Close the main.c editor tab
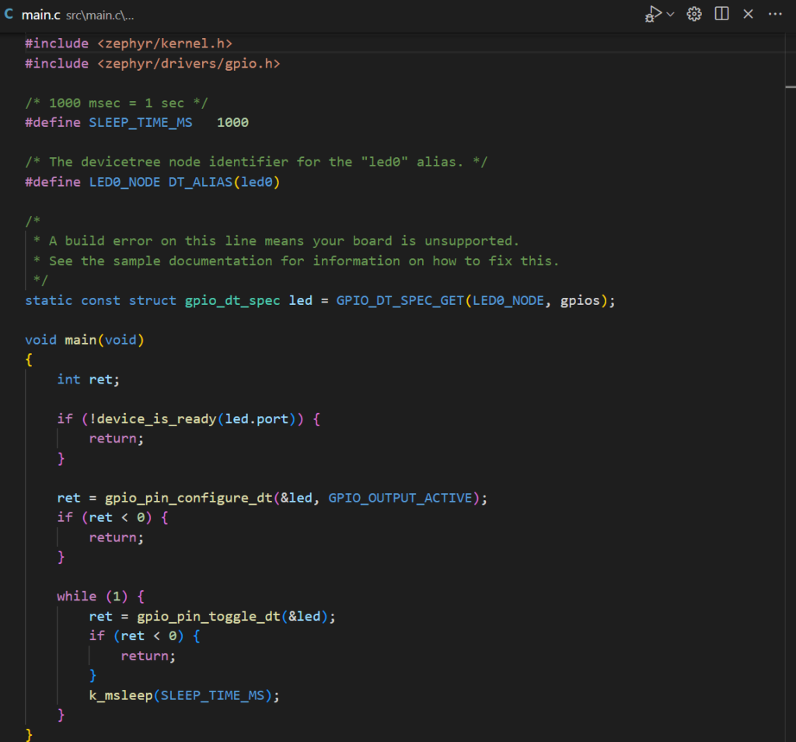This screenshot has height=742, width=796. [748, 13]
